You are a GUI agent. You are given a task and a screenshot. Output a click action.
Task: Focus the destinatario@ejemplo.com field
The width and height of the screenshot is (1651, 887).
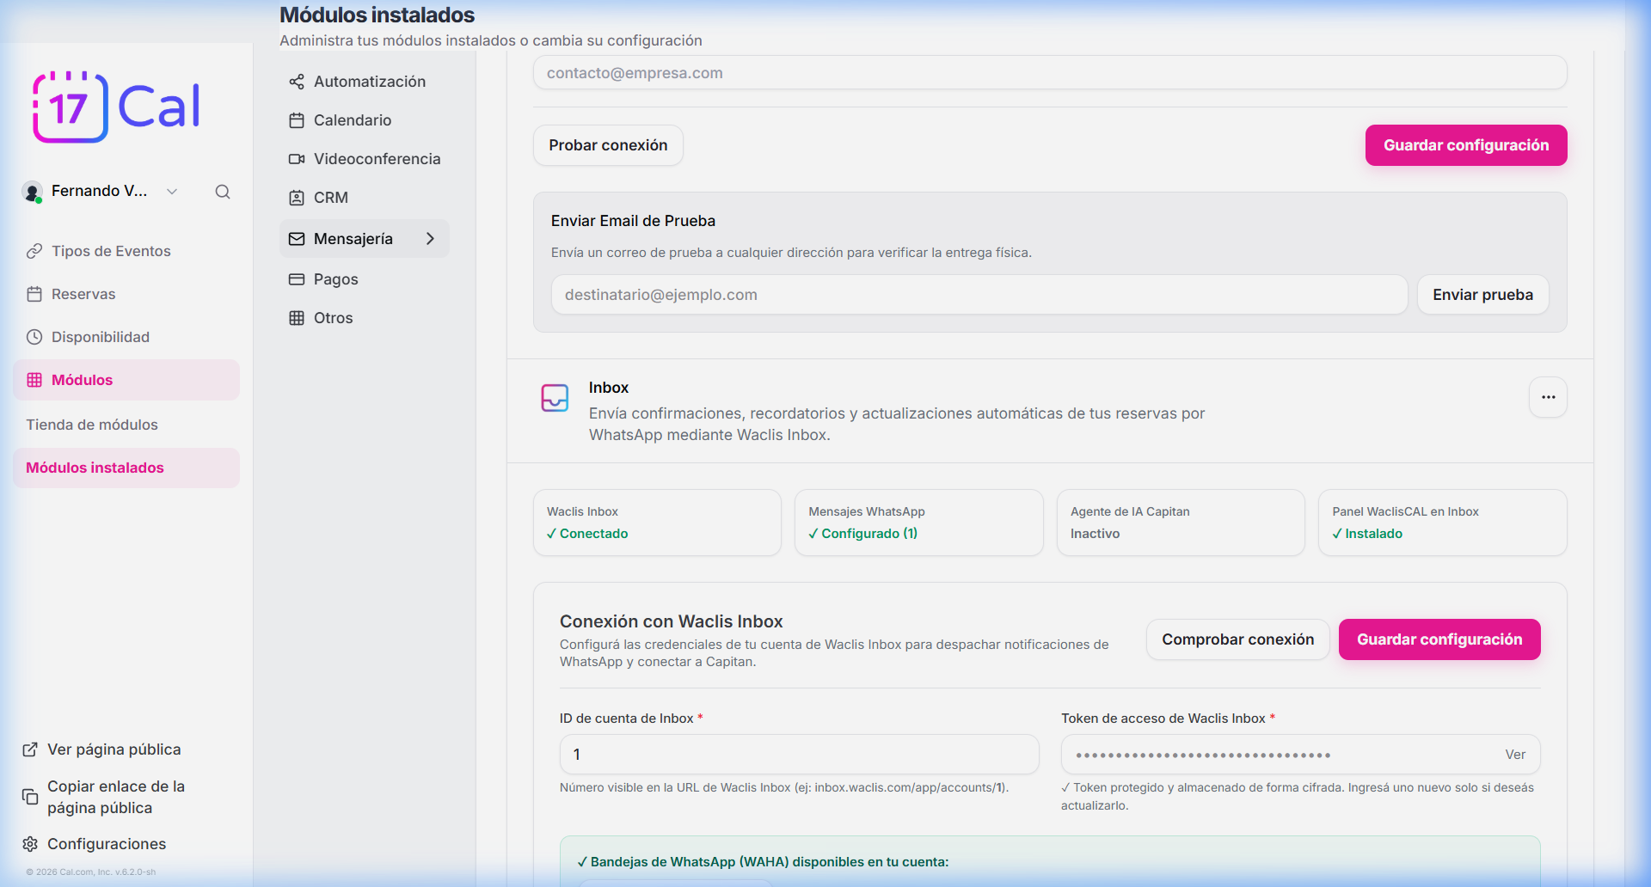tap(979, 295)
